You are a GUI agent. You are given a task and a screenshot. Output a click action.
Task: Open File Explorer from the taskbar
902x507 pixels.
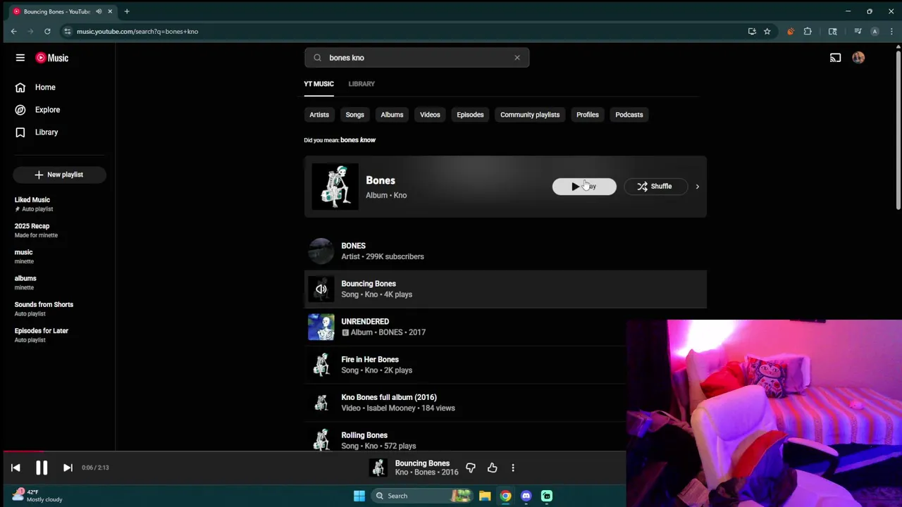pyautogui.click(x=485, y=496)
